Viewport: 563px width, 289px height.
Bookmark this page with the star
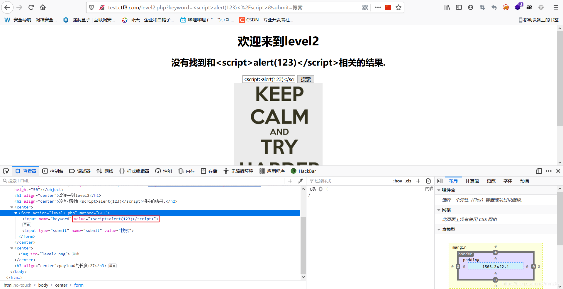(x=398, y=7)
